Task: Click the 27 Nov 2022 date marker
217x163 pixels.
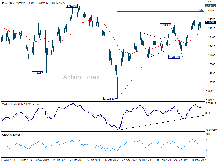Action: click(129, 160)
